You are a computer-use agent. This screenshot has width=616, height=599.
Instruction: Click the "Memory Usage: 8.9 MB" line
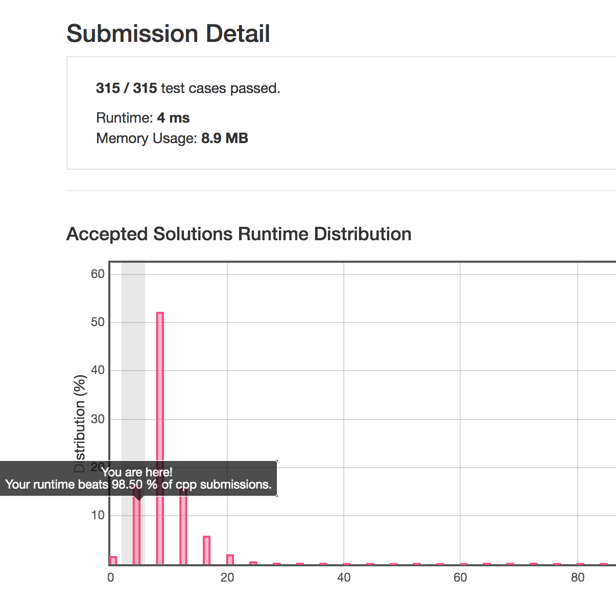(x=172, y=139)
